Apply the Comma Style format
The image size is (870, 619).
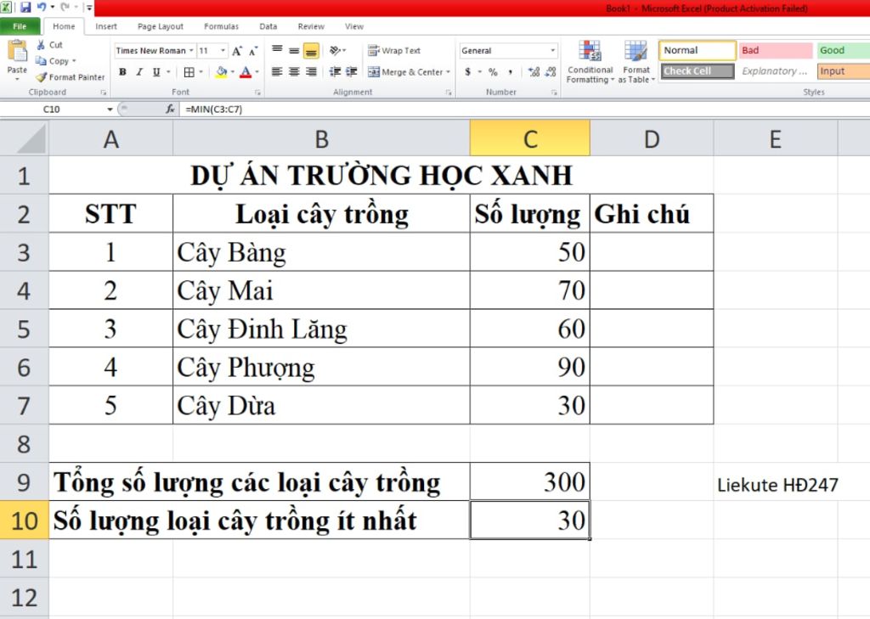click(510, 72)
